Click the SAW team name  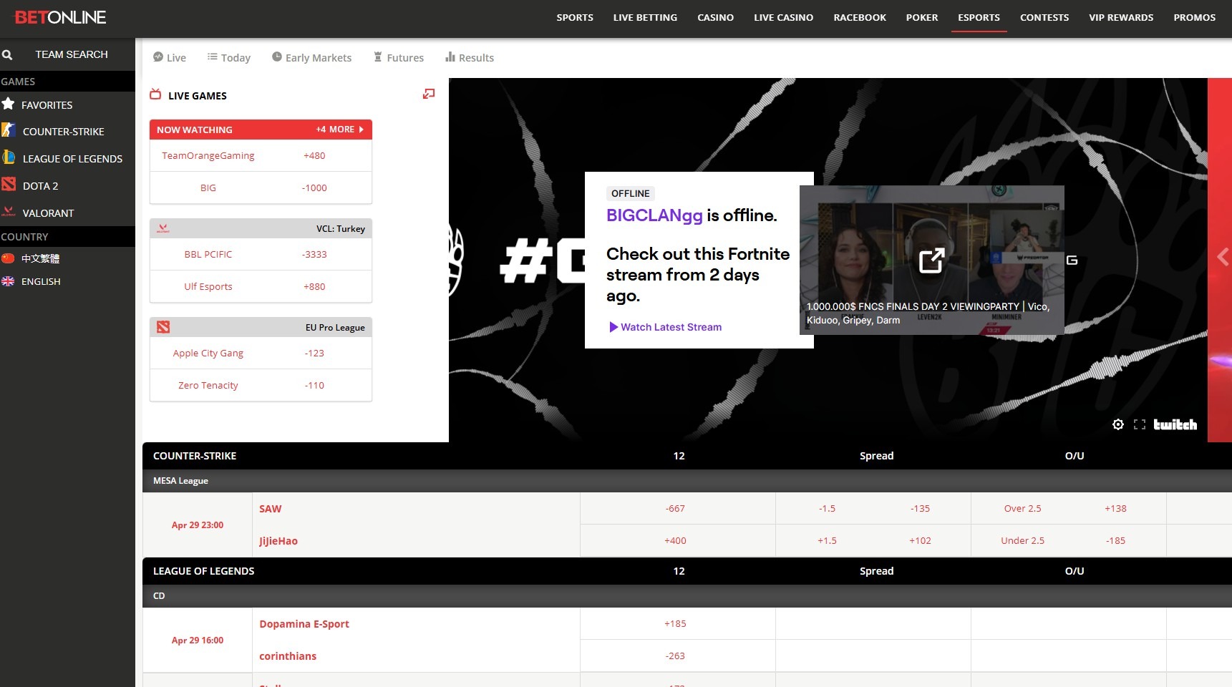click(270, 509)
